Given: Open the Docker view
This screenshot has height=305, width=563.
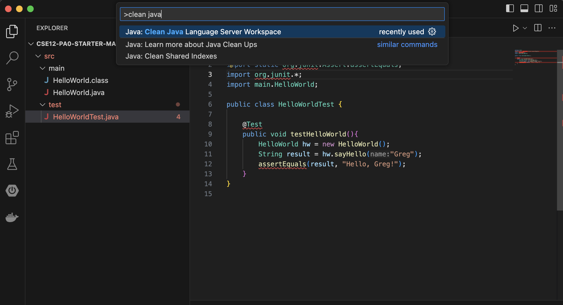Looking at the screenshot, I should [x=12, y=217].
